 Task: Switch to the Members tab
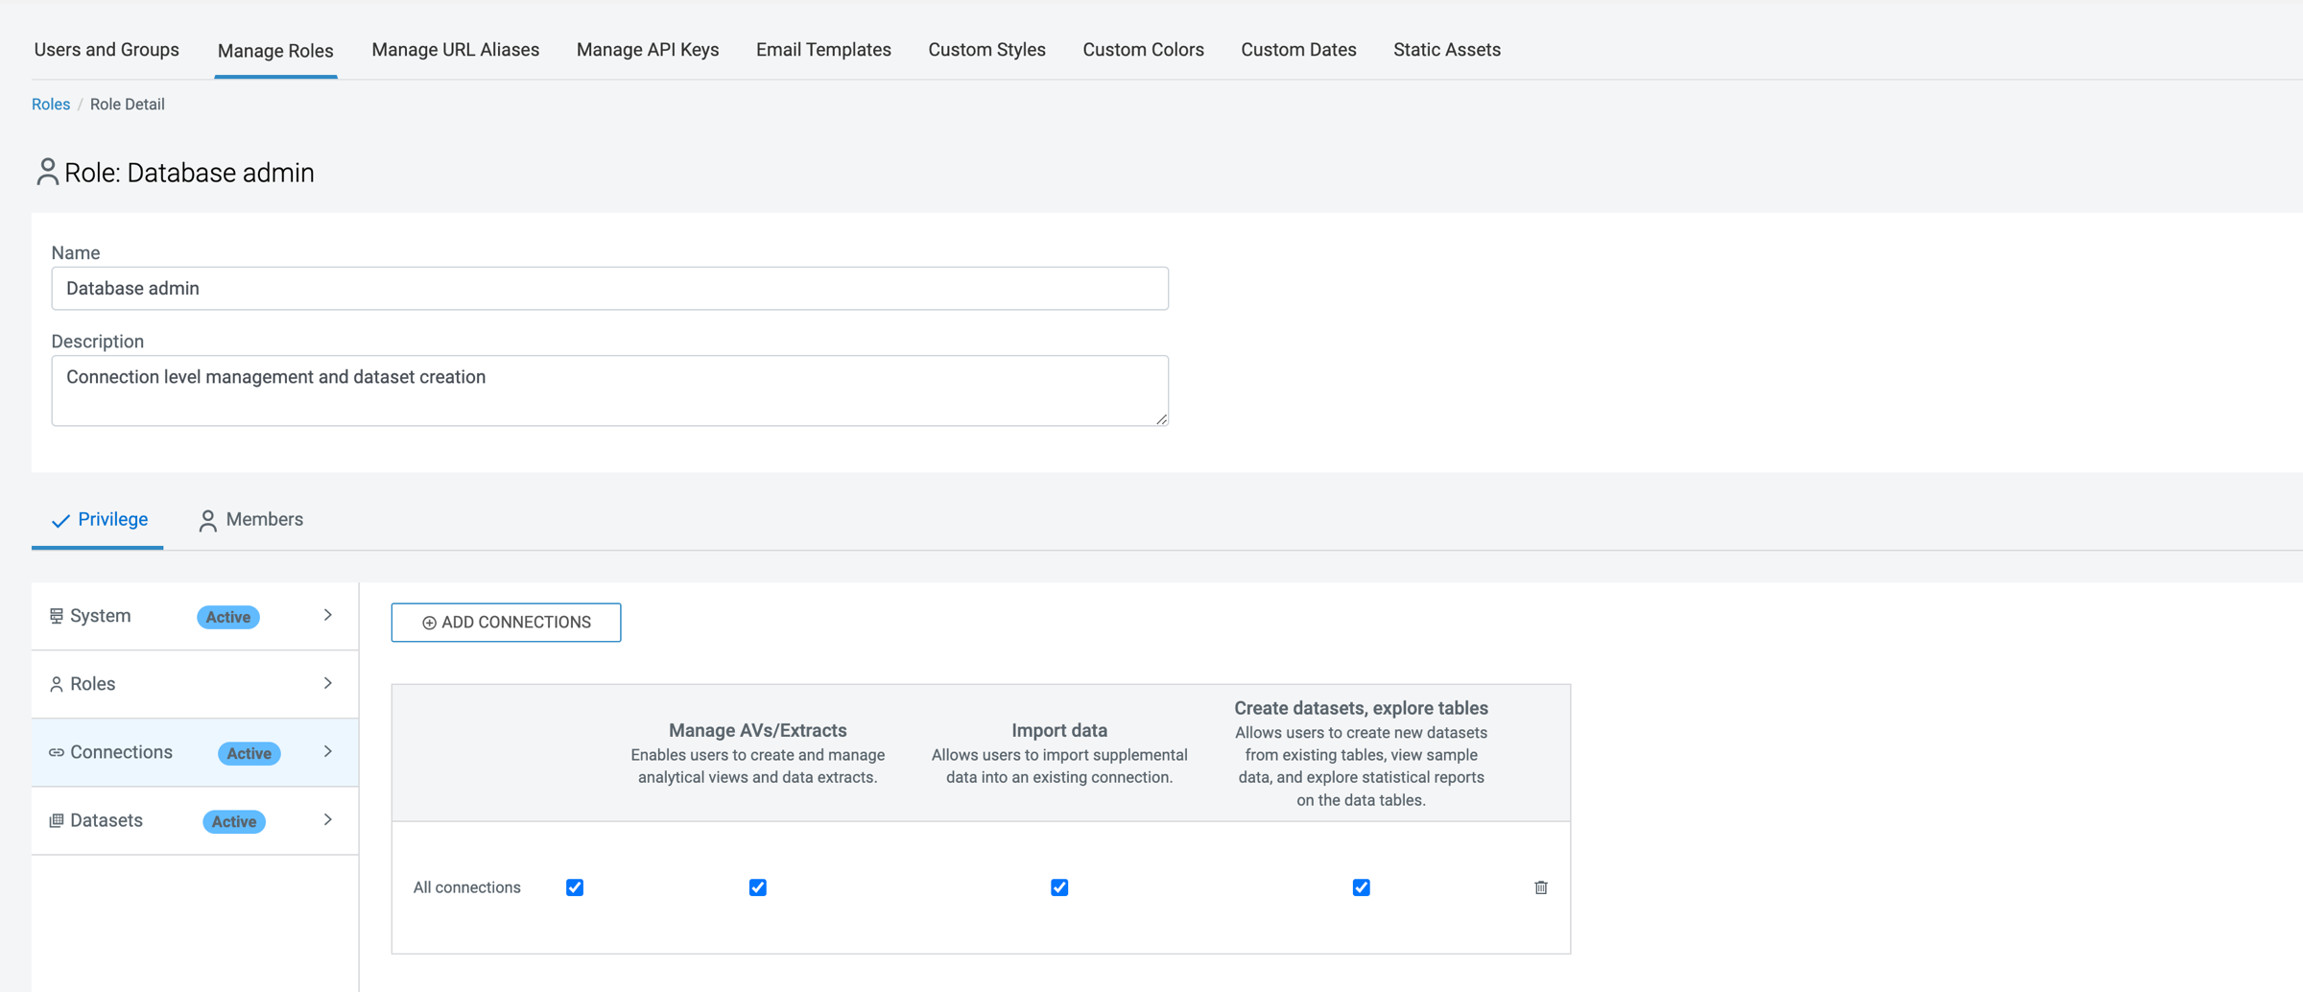coord(250,519)
